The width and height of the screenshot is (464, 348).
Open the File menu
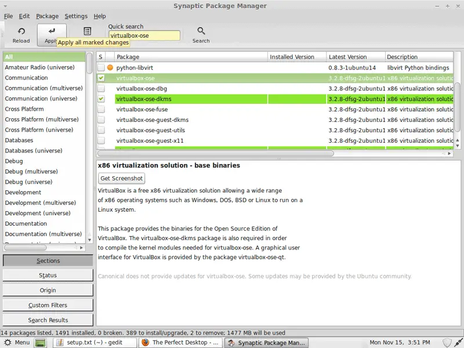tap(8, 16)
